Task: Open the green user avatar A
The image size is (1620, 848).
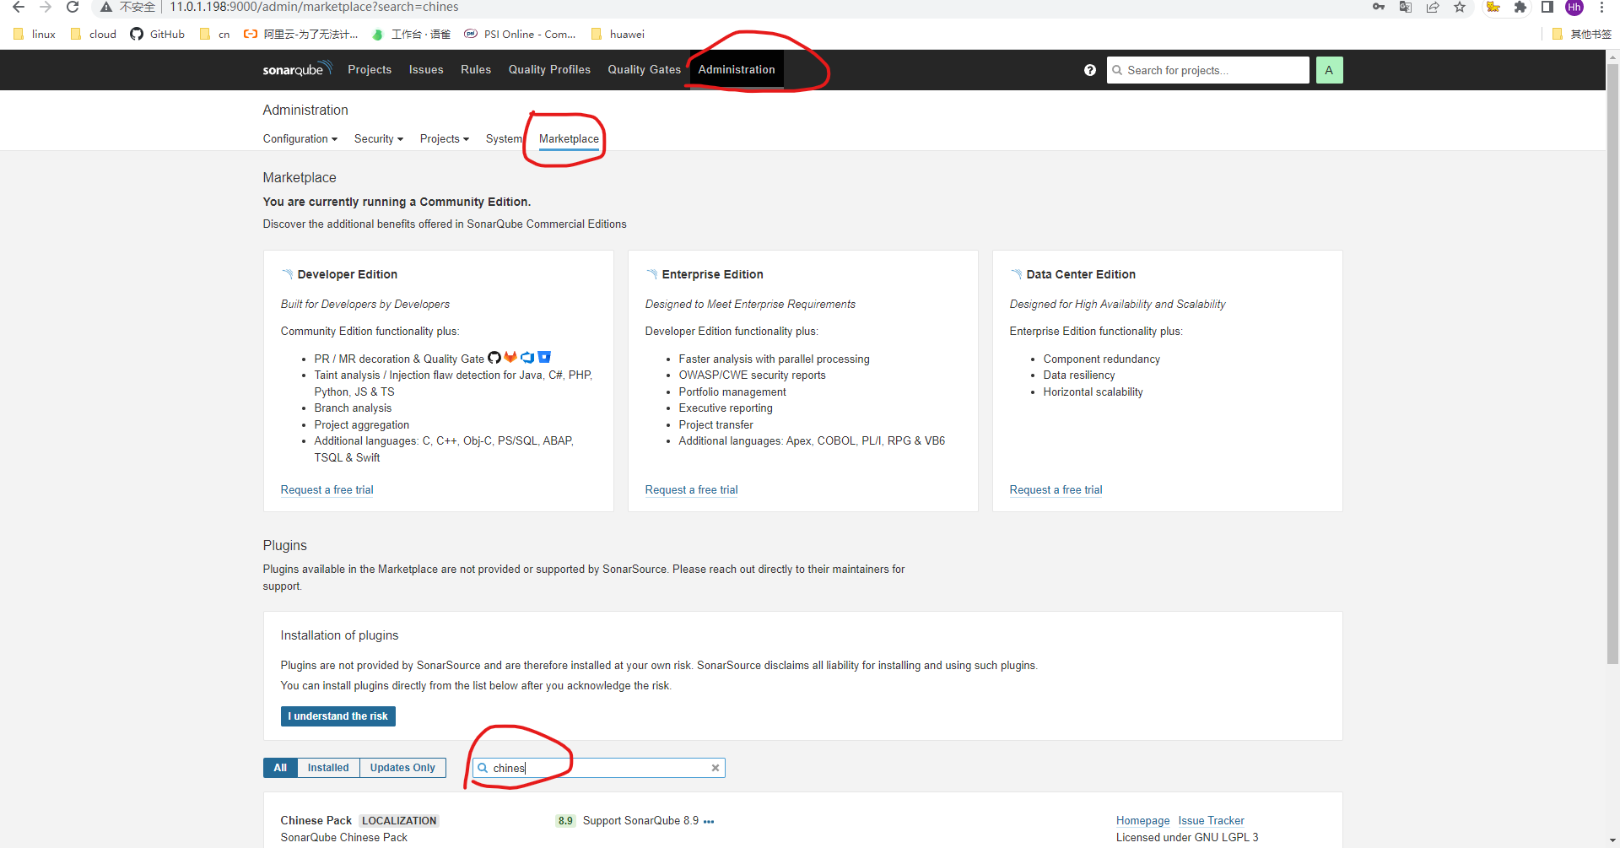Action: 1329,70
